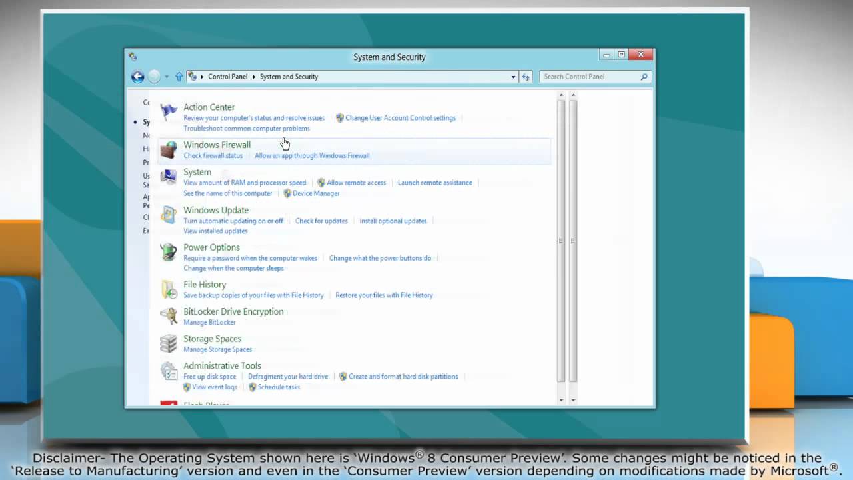Open the BitLocker Drive Encryption icon
853x480 pixels.
(x=169, y=316)
